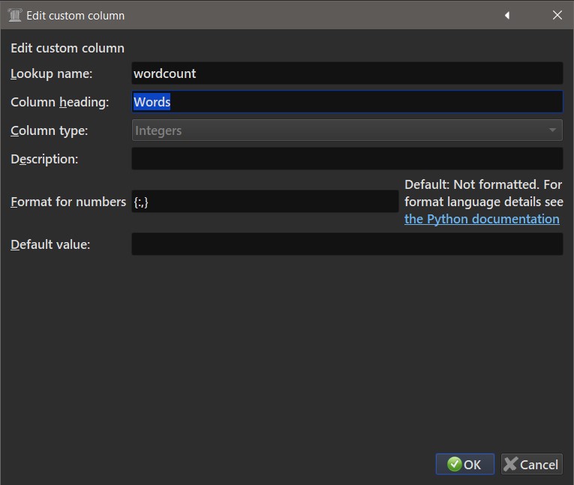Click the "Column heading:" label
The image size is (574, 485).
tap(60, 102)
